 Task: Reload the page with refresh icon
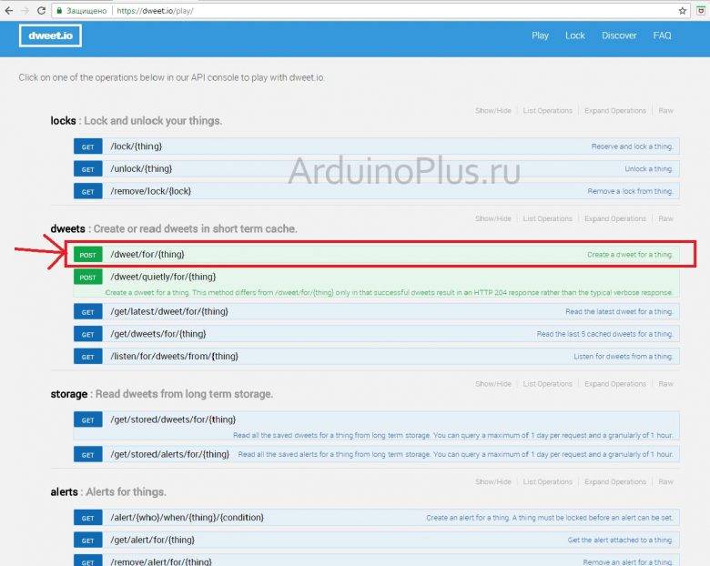click(x=41, y=10)
